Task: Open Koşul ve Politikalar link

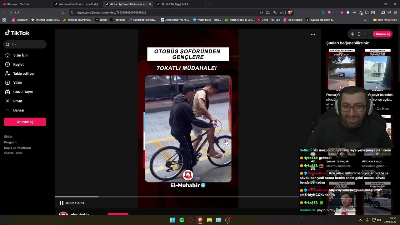Action: (17, 148)
